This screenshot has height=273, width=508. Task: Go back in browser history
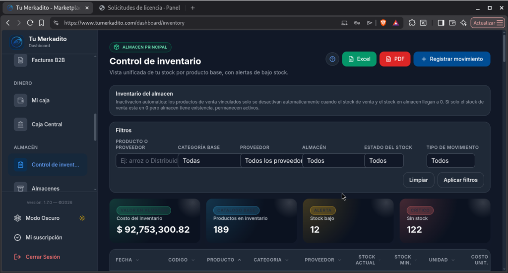pyautogui.click(x=8, y=23)
